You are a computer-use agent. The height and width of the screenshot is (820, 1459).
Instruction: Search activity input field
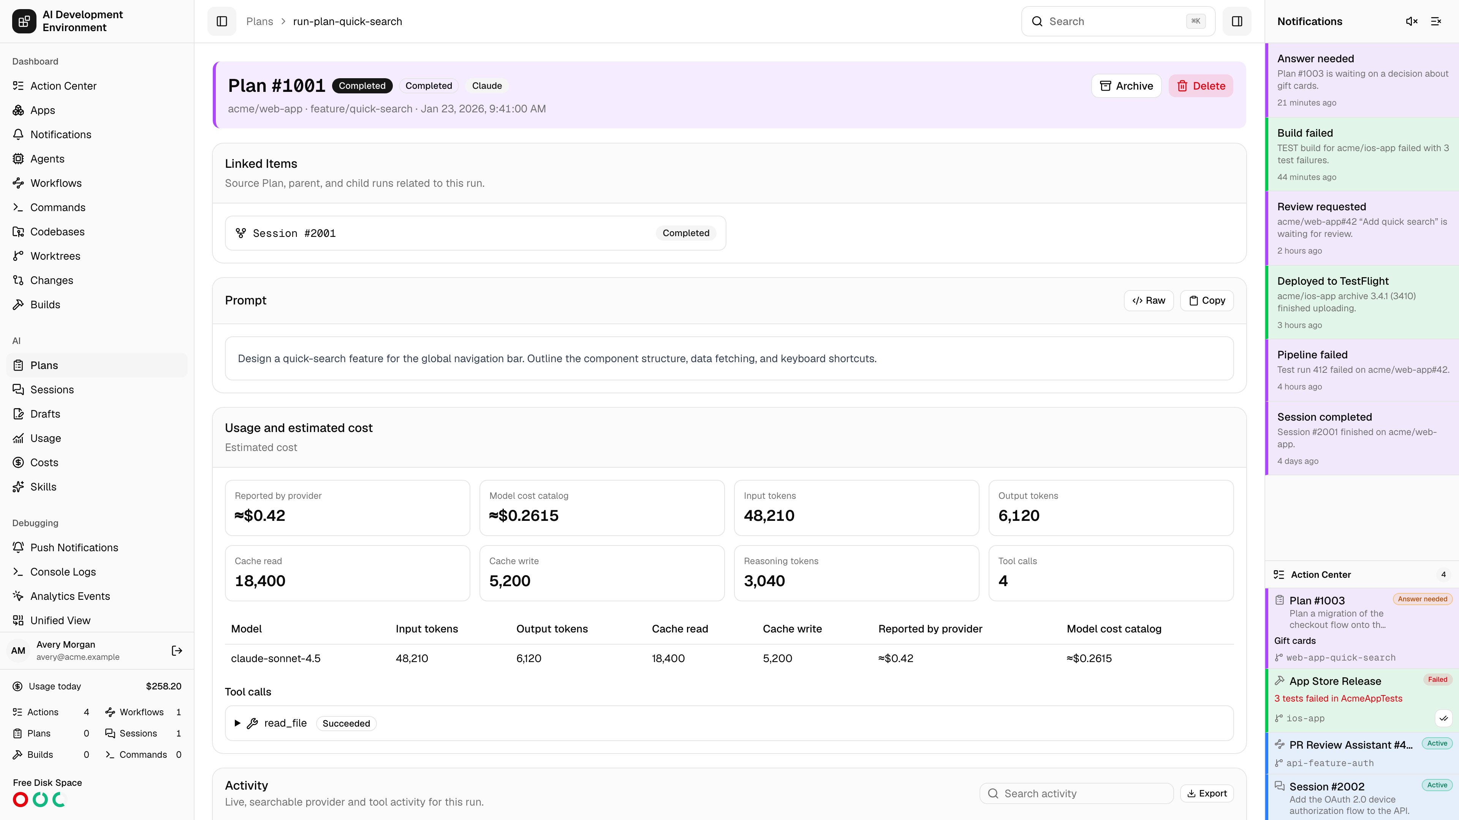coord(1076,793)
